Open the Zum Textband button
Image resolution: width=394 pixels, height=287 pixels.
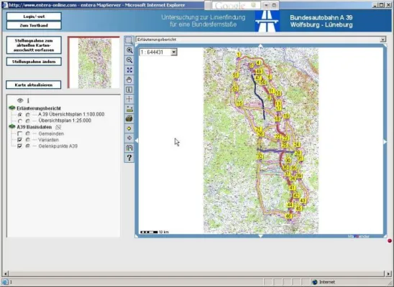click(34, 25)
